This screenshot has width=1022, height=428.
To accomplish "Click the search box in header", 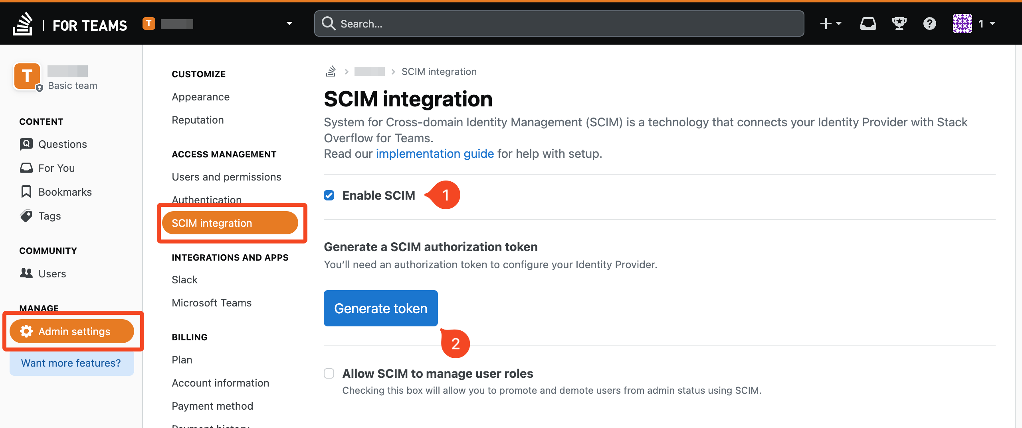I will pyautogui.click(x=559, y=24).
